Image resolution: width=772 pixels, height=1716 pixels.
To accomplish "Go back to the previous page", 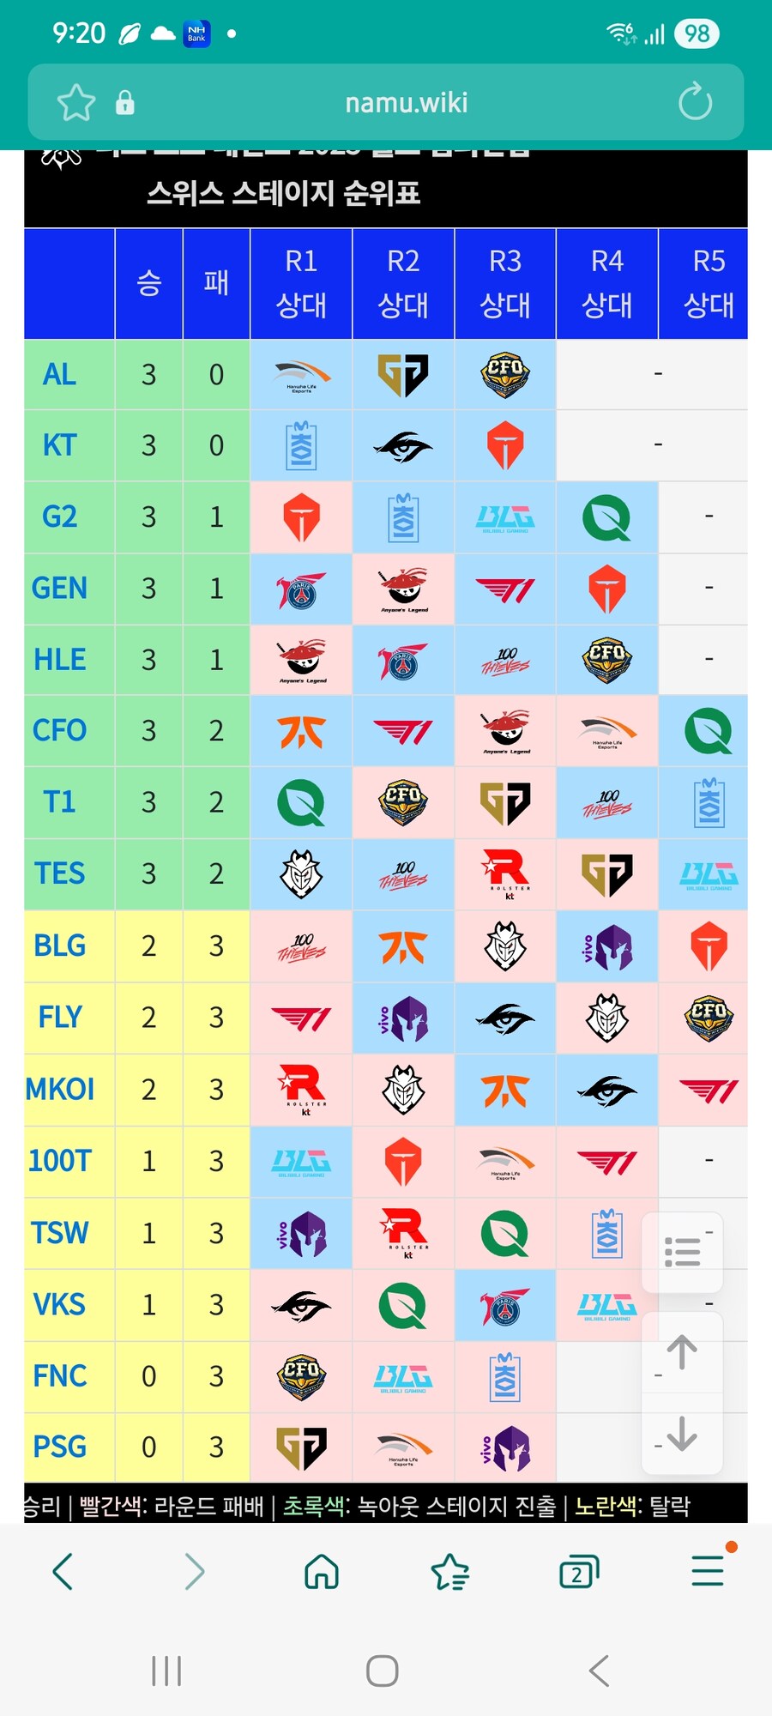I will pyautogui.click(x=63, y=1572).
